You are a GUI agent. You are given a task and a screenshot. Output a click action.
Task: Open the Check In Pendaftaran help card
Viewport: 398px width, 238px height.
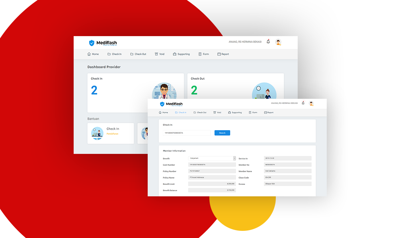click(x=111, y=133)
